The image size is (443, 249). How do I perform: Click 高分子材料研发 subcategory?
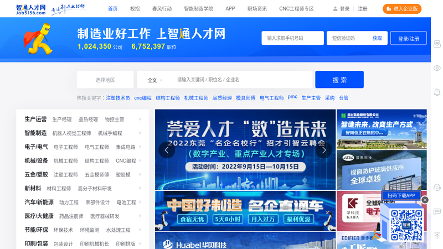point(95,189)
